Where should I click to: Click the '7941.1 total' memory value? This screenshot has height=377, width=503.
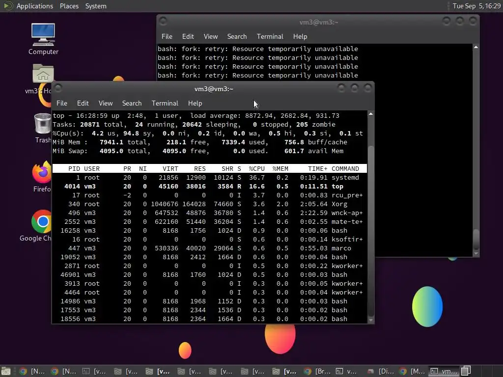coord(123,142)
